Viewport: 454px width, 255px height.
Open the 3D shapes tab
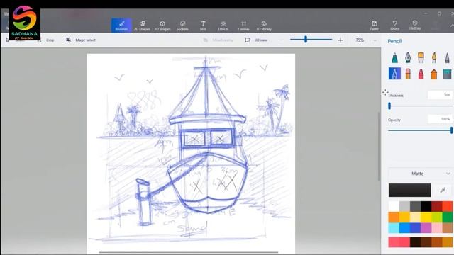click(162, 25)
